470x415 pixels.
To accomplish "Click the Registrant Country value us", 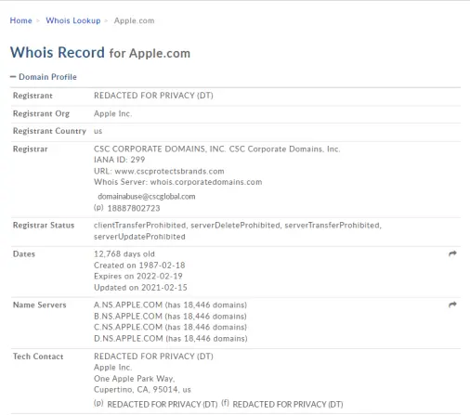I will tap(98, 131).
